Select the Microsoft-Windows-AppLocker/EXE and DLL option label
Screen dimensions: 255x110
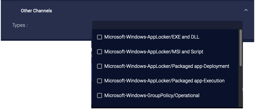click(152, 37)
